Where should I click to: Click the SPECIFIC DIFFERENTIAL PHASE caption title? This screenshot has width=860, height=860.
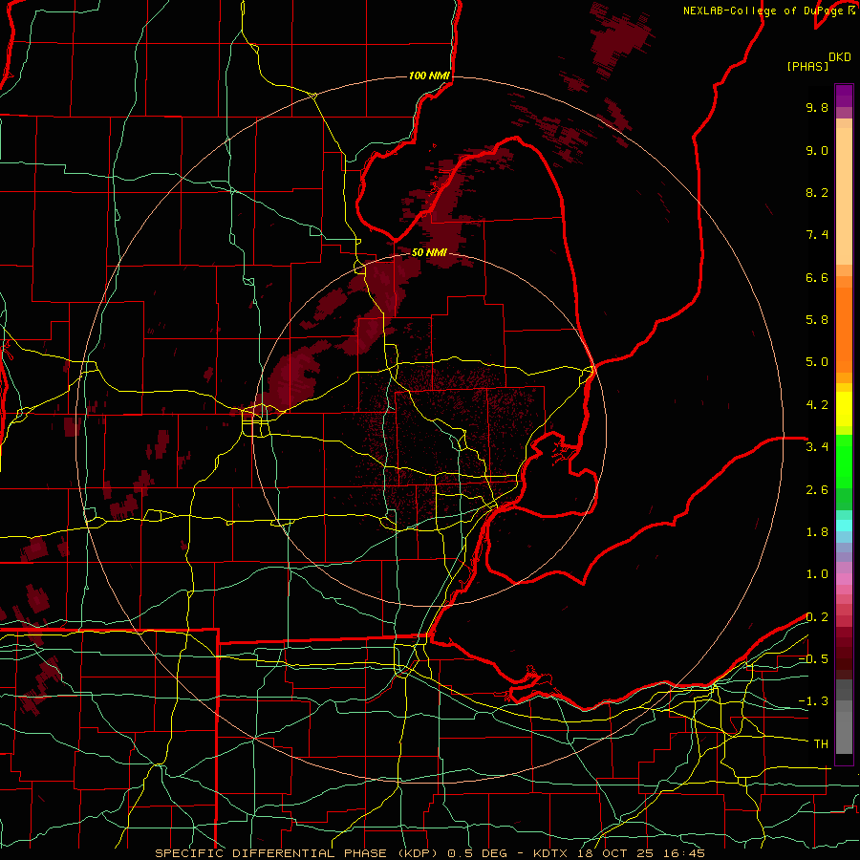coord(273,853)
